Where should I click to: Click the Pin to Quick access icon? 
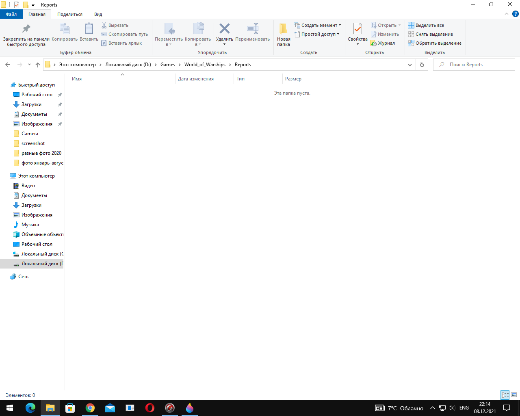coord(26,28)
